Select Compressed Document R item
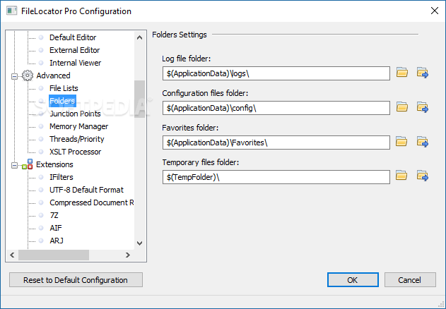The image size is (446, 309). 92,202
